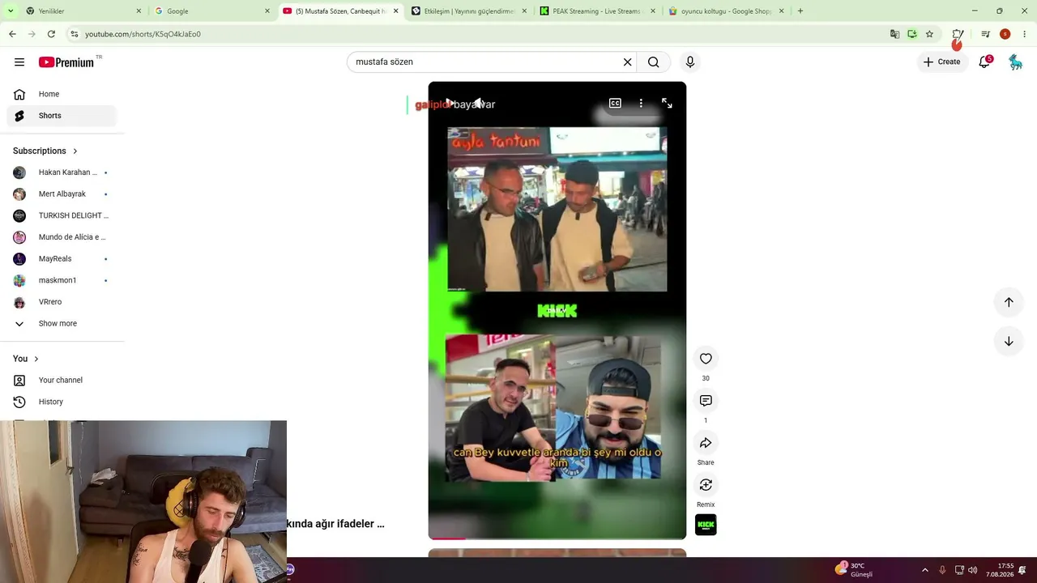Show hidden system tray icons
The width and height of the screenshot is (1037, 583).
pyautogui.click(x=925, y=570)
